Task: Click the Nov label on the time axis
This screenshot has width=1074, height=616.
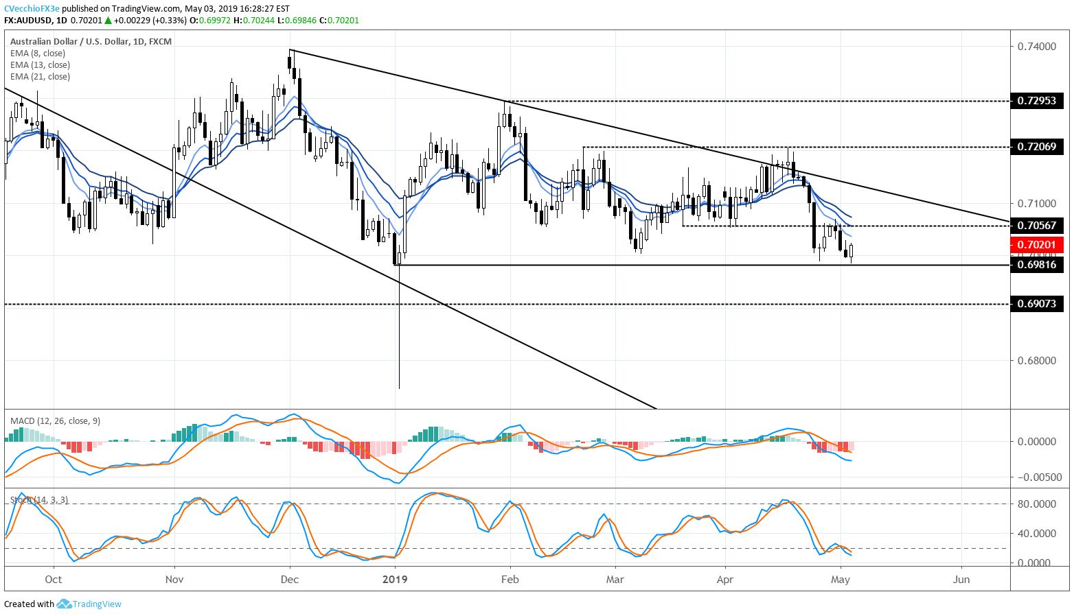Action: tap(175, 580)
